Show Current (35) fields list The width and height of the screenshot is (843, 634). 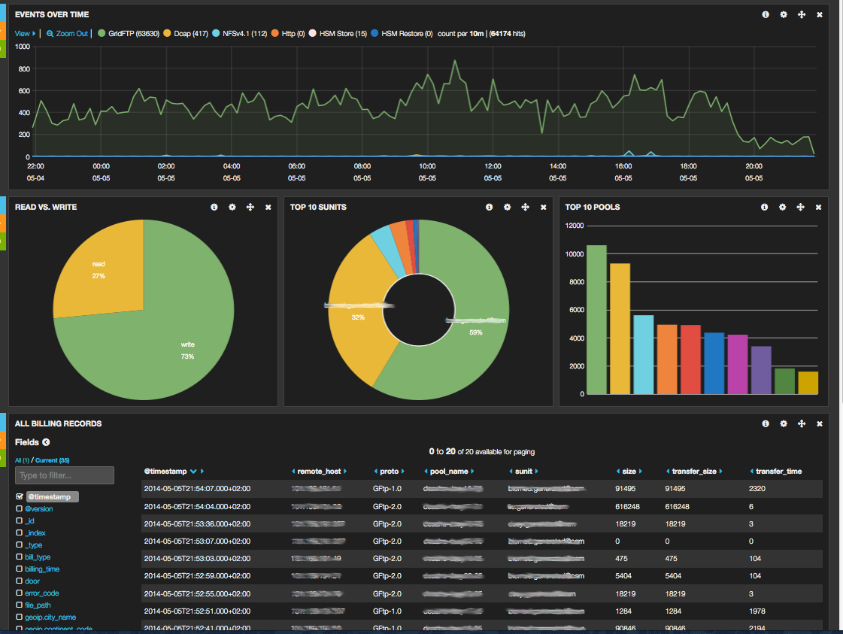(x=52, y=460)
